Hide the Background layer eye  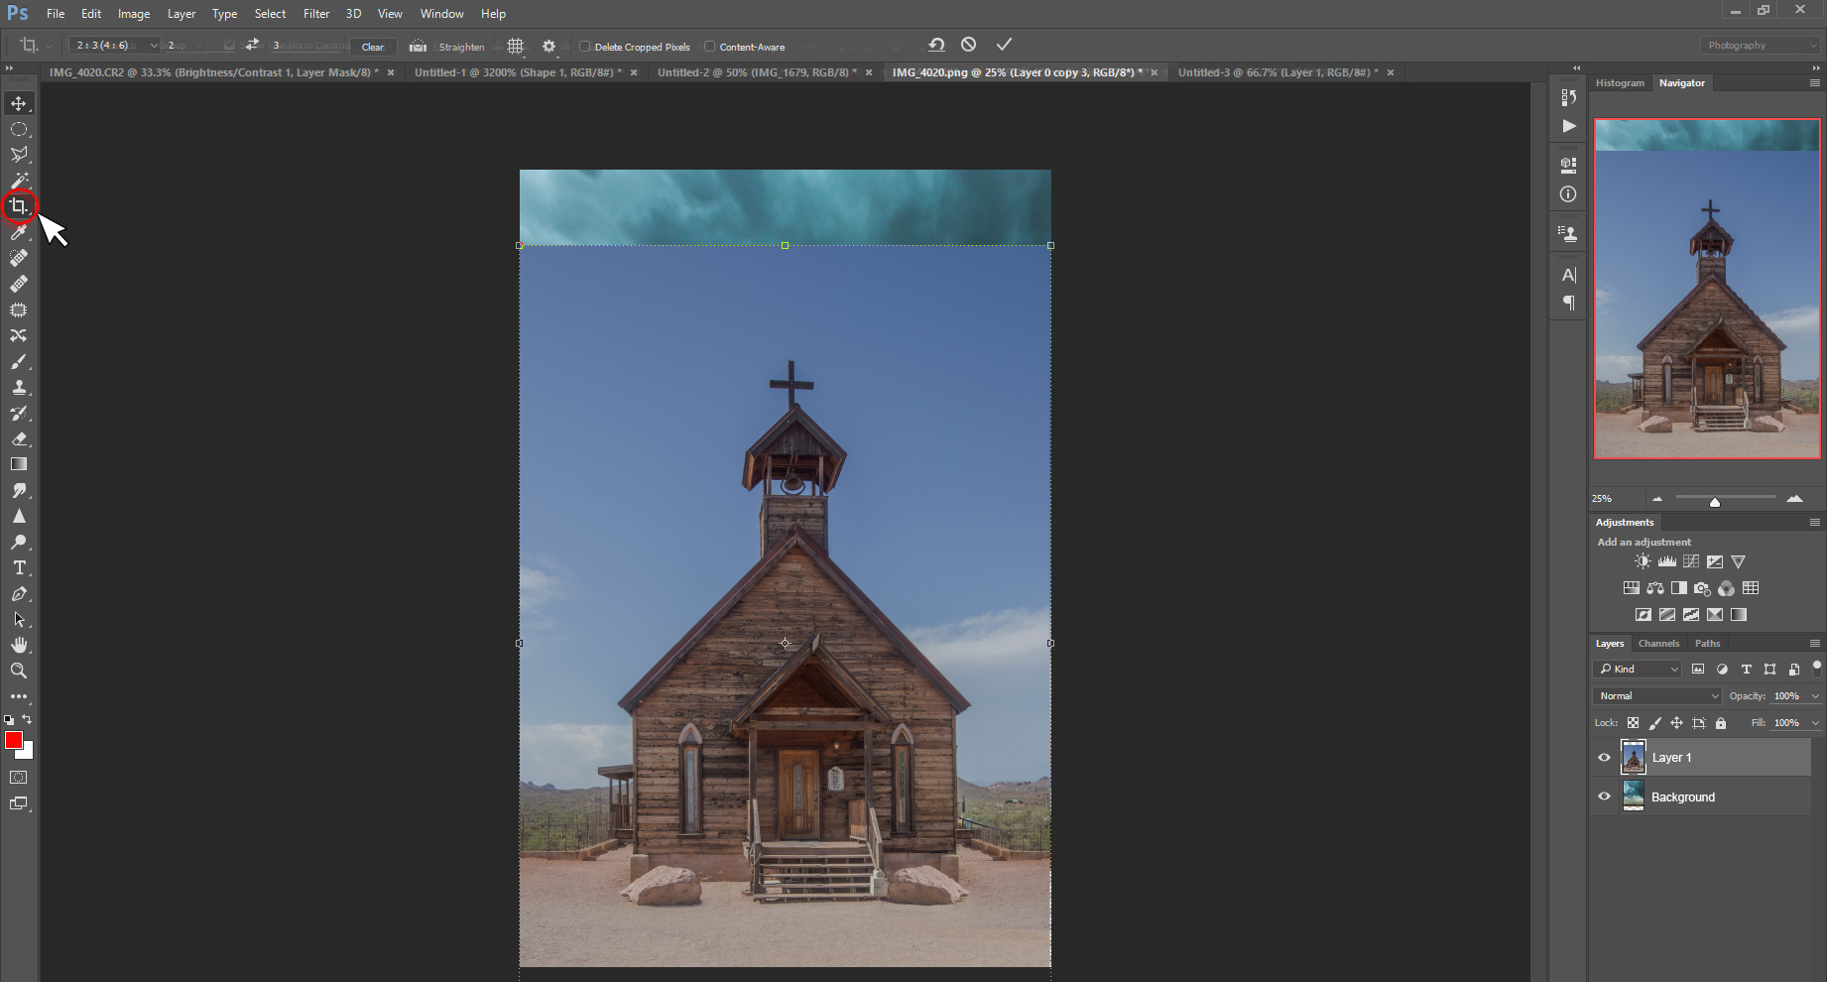[1604, 797]
